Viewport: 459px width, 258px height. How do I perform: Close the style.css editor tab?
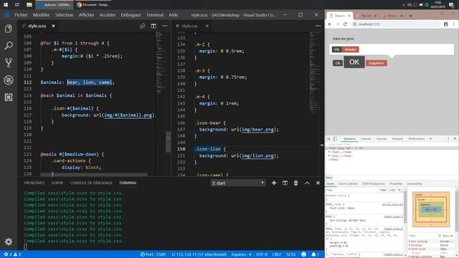pyautogui.click(x=207, y=26)
